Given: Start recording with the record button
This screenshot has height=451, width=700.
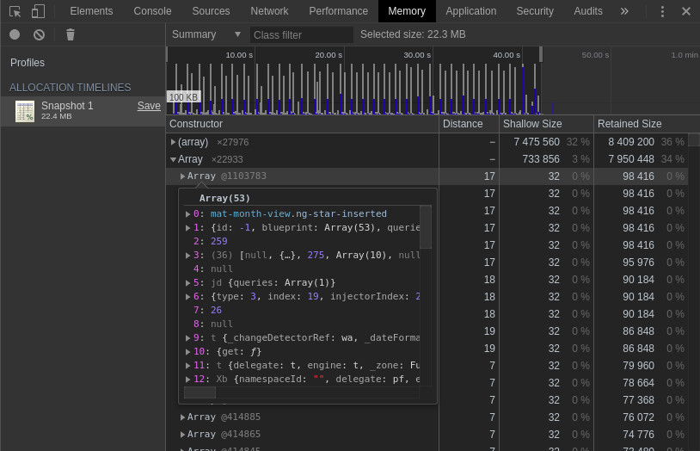Looking at the screenshot, I should coord(15,34).
